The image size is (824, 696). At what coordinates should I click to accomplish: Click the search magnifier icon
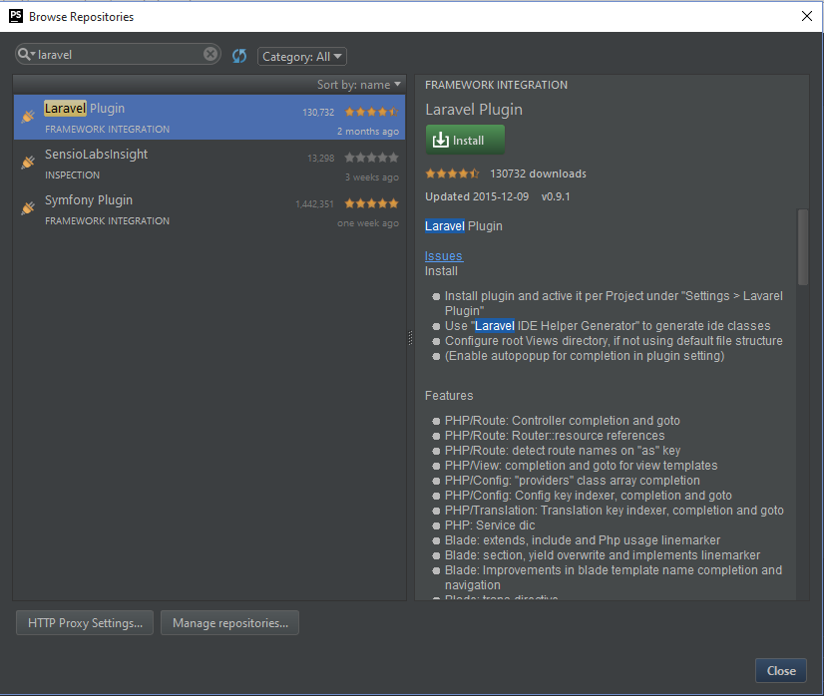(25, 54)
